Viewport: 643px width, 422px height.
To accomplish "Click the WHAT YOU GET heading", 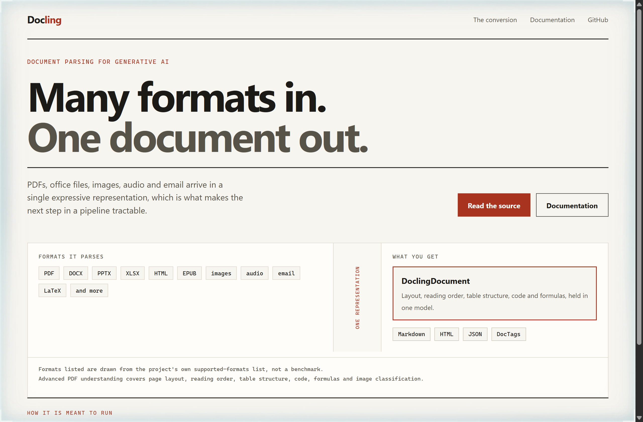I will [415, 256].
